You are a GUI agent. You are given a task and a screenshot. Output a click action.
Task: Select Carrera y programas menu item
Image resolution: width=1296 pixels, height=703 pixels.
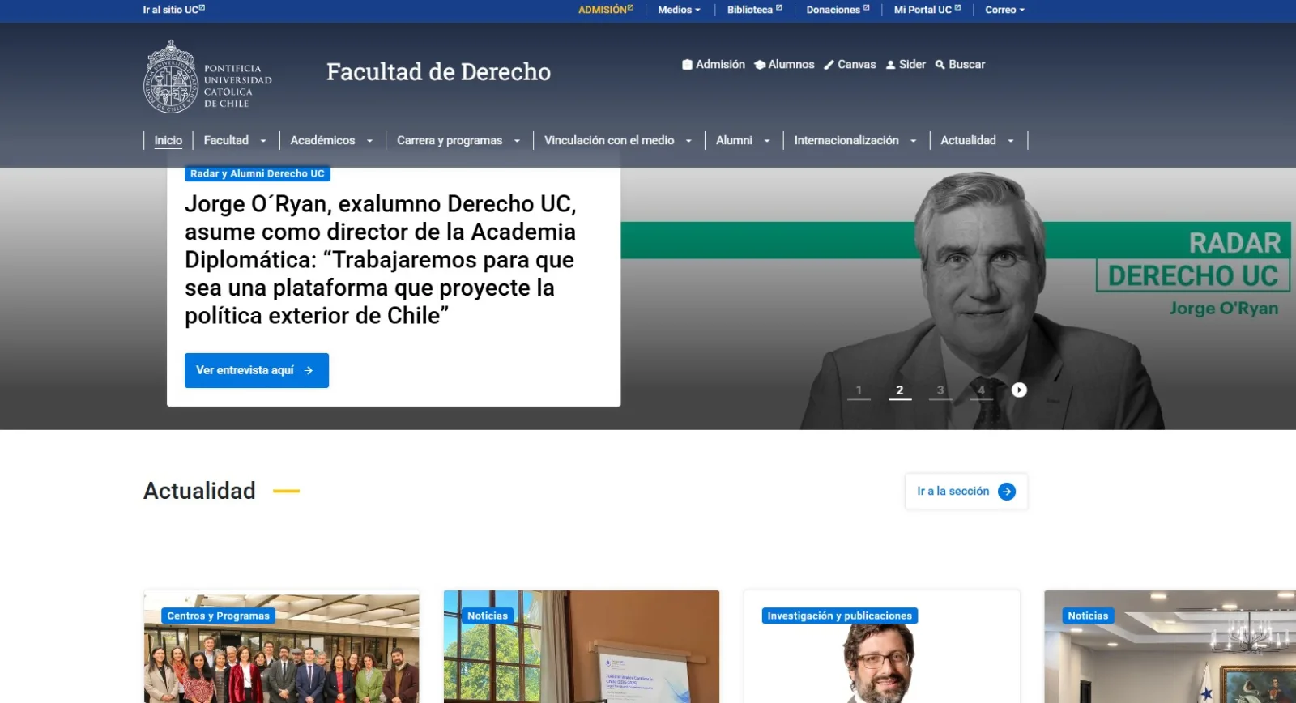[450, 140]
